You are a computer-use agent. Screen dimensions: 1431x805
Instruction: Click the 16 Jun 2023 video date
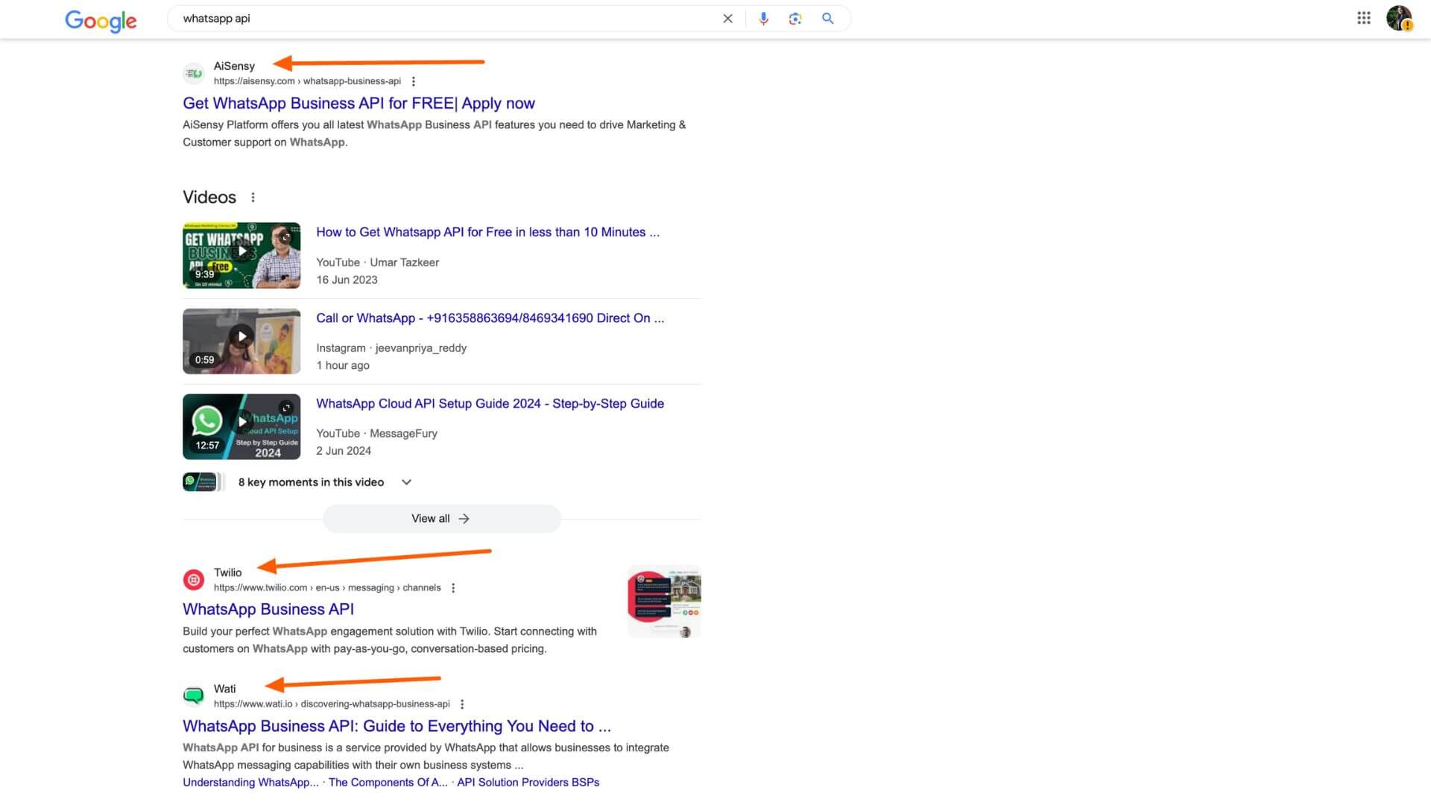pyautogui.click(x=347, y=280)
